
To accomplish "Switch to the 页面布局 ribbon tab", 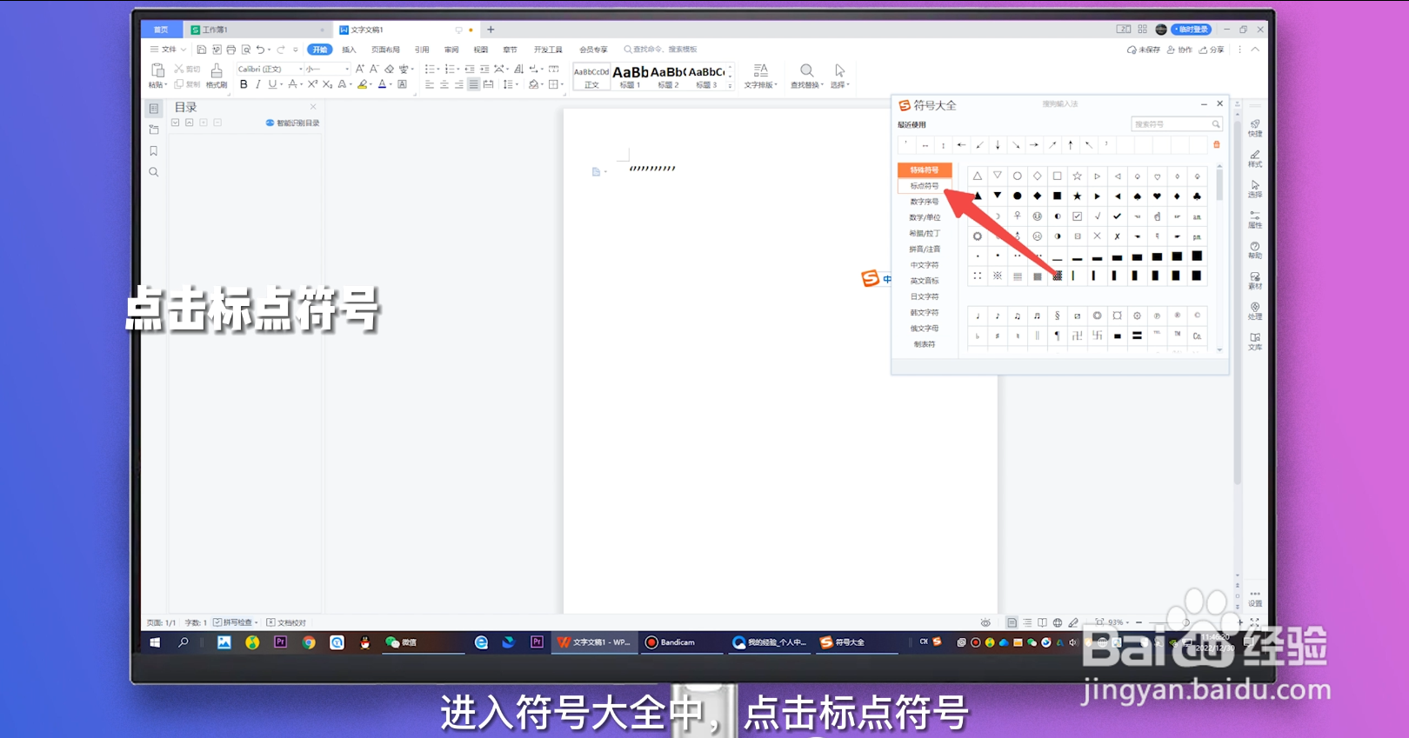I will coord(385,50).
